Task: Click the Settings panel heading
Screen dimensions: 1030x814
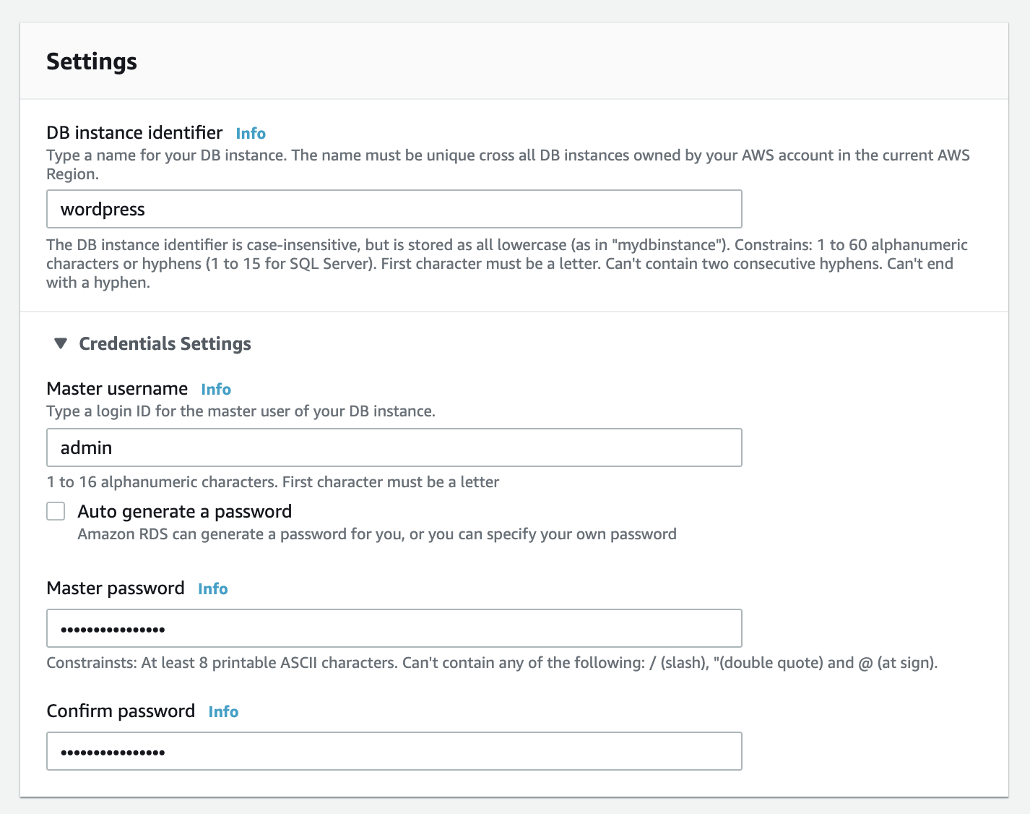Action: [92, 61]
